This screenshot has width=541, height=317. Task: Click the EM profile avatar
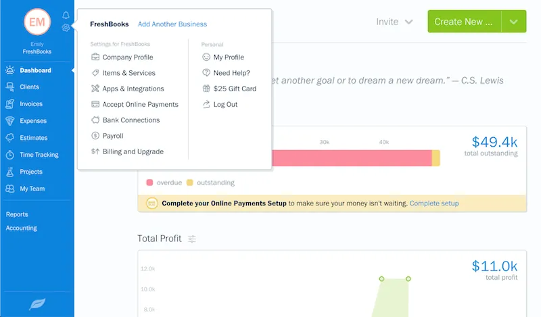point(37,22)
